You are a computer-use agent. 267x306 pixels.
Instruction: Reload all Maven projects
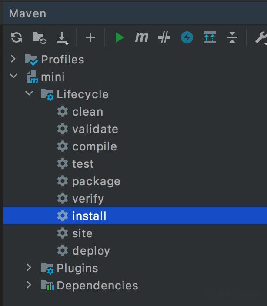tap(17, 37)
